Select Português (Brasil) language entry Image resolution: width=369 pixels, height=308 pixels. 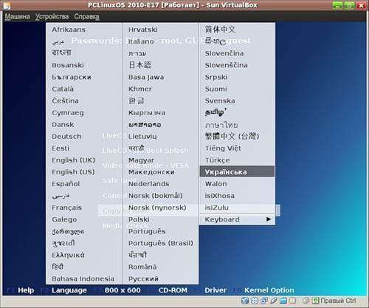161,243
